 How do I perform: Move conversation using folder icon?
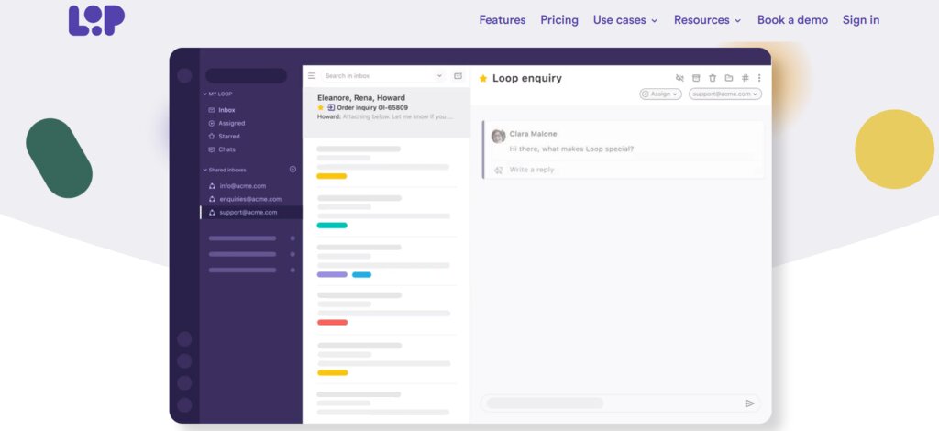(729, 78)
